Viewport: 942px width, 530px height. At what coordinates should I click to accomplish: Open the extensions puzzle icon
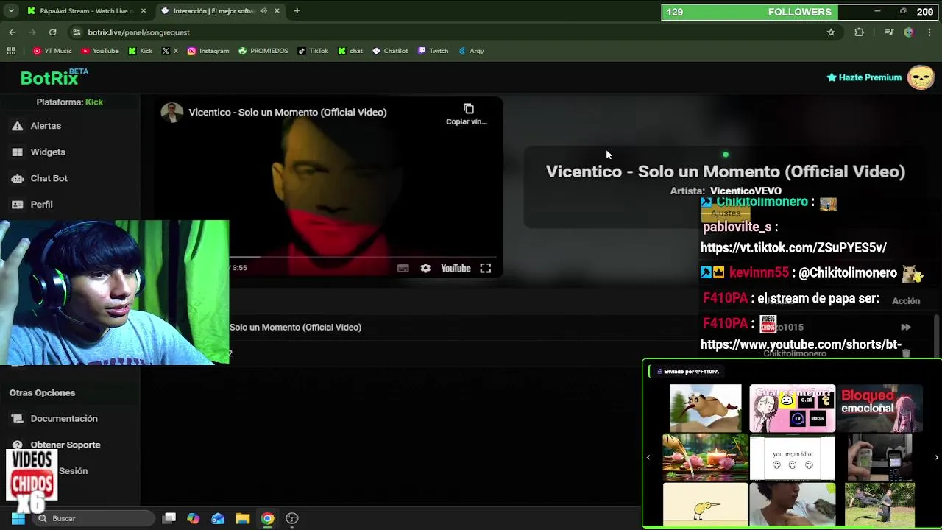(859, 32)
